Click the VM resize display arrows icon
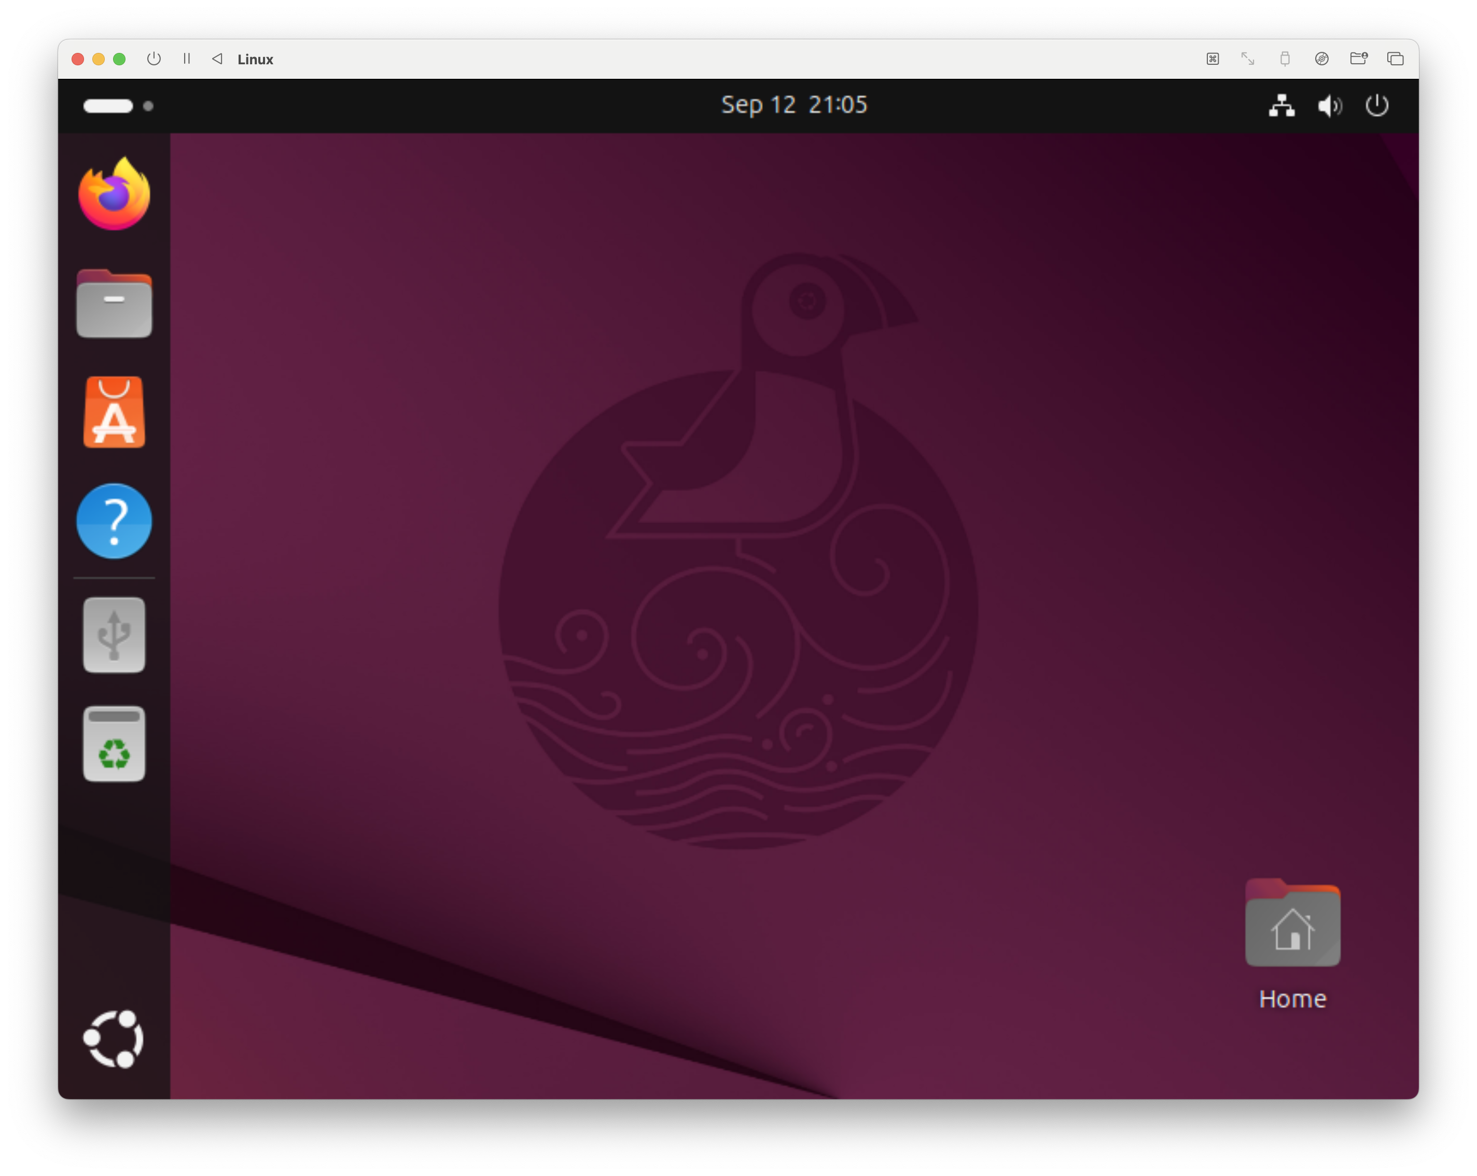The width and height of the screenshot is (1477, 1176). [1248, 59]
